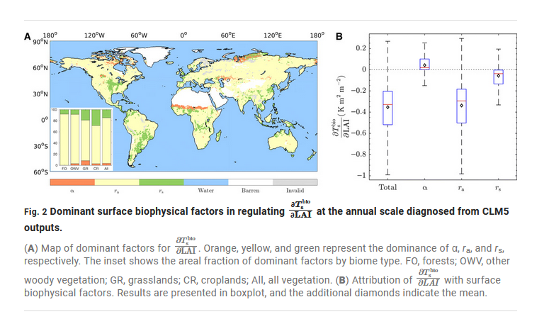
Task: Open the world map in panel A
Action: (183, 106)
